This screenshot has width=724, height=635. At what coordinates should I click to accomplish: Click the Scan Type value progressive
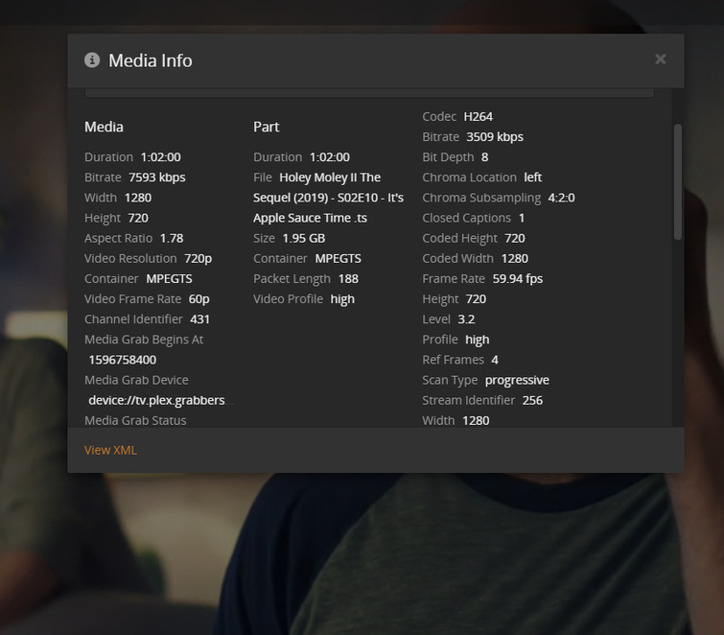tap(517, 380)
